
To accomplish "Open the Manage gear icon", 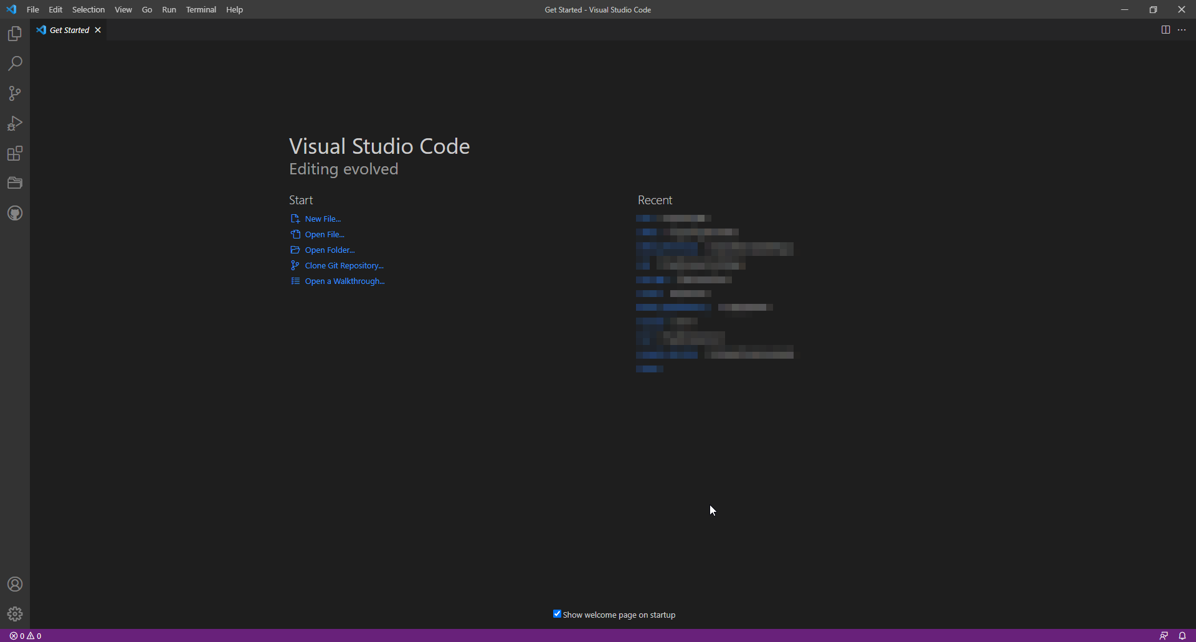I will [15, 614].
